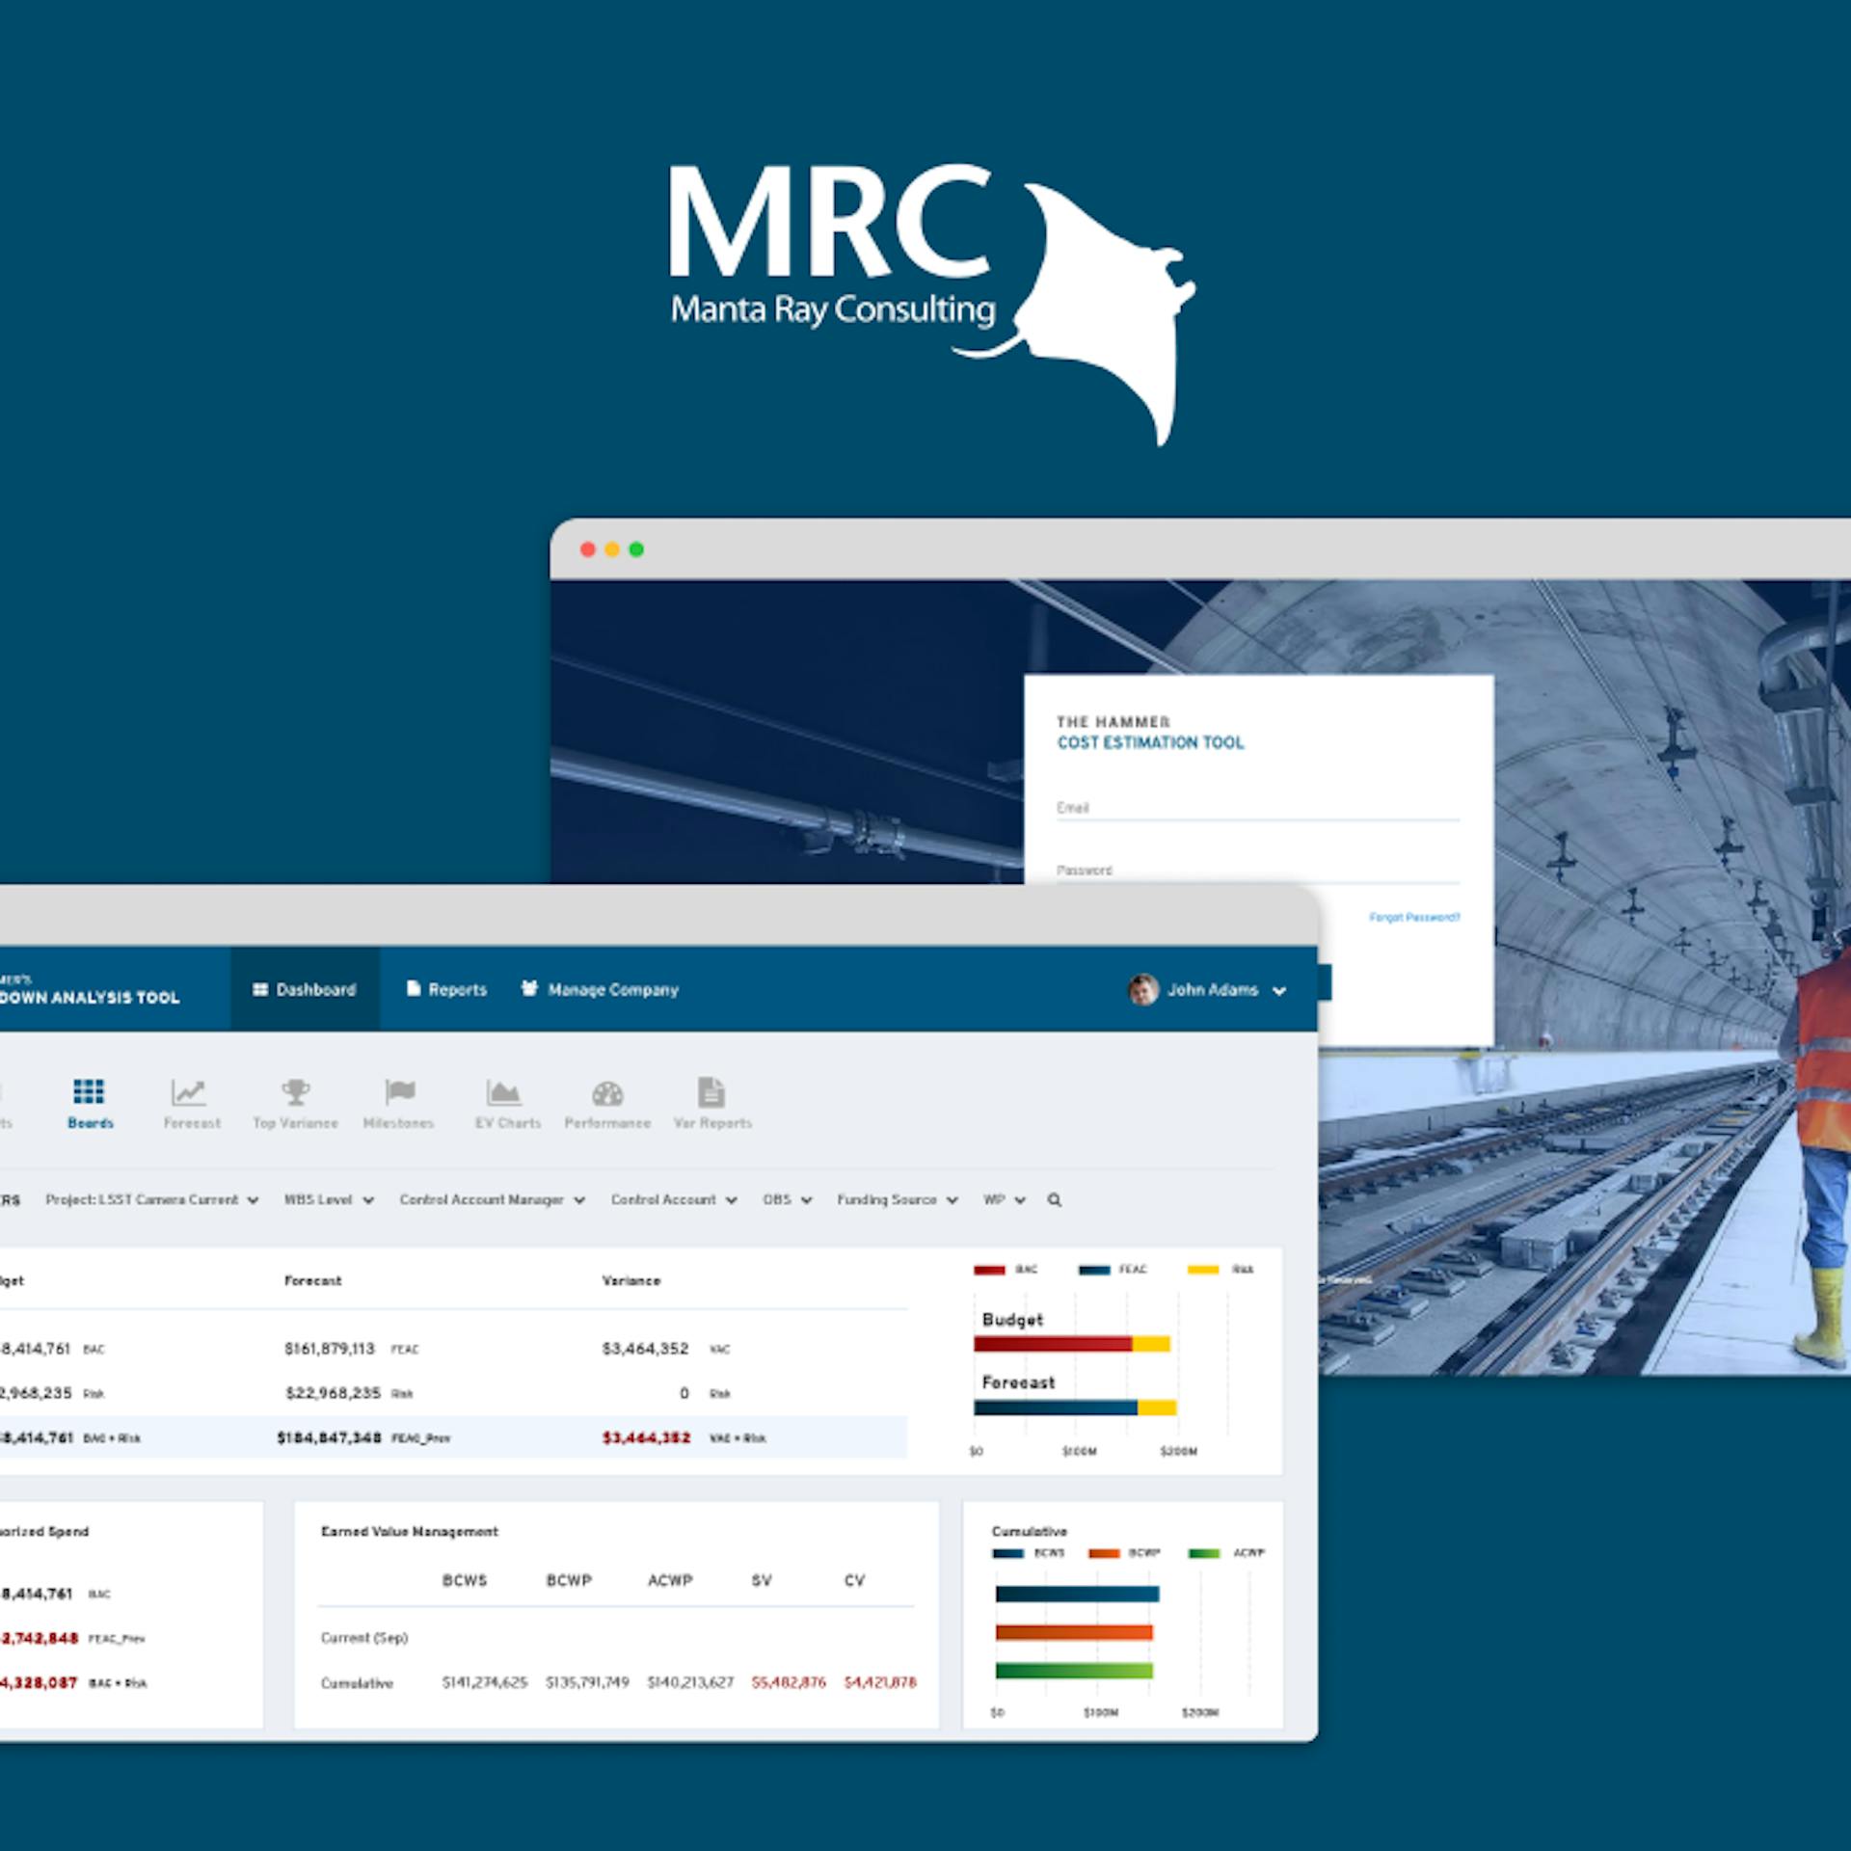The height and width of the screenshot is (1851, 1851).
Task: Click the BCWS legend swatch in Cumulative chart
Action: 1007,1553
